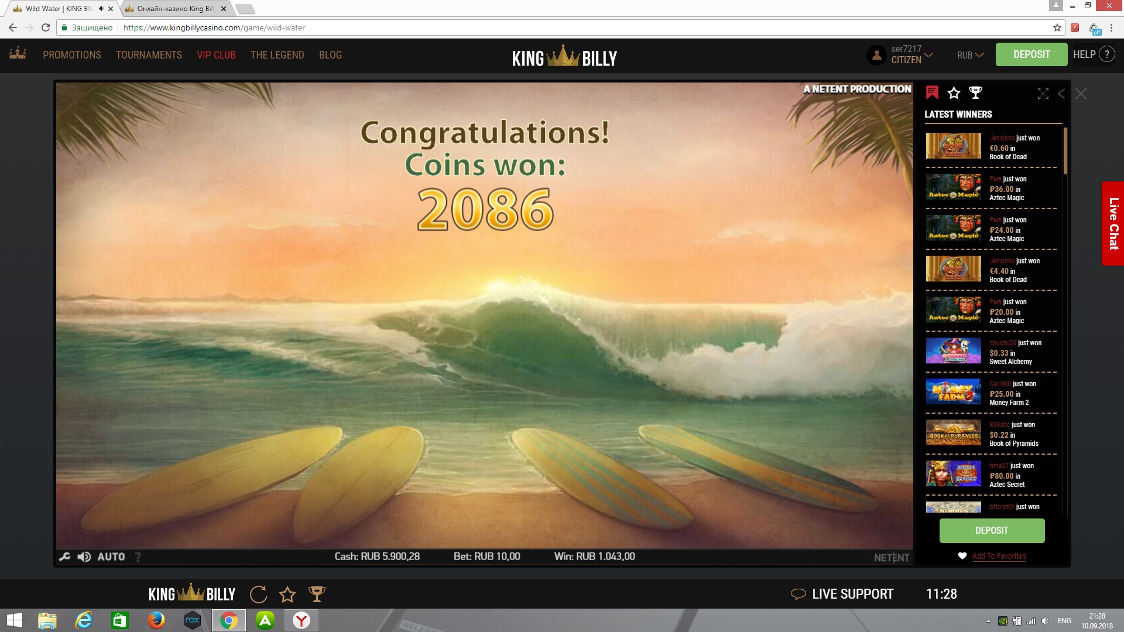Click the user avatar icon
Image resolution: width=1124 pixels, height=632 pixels.
click(876, 55)
